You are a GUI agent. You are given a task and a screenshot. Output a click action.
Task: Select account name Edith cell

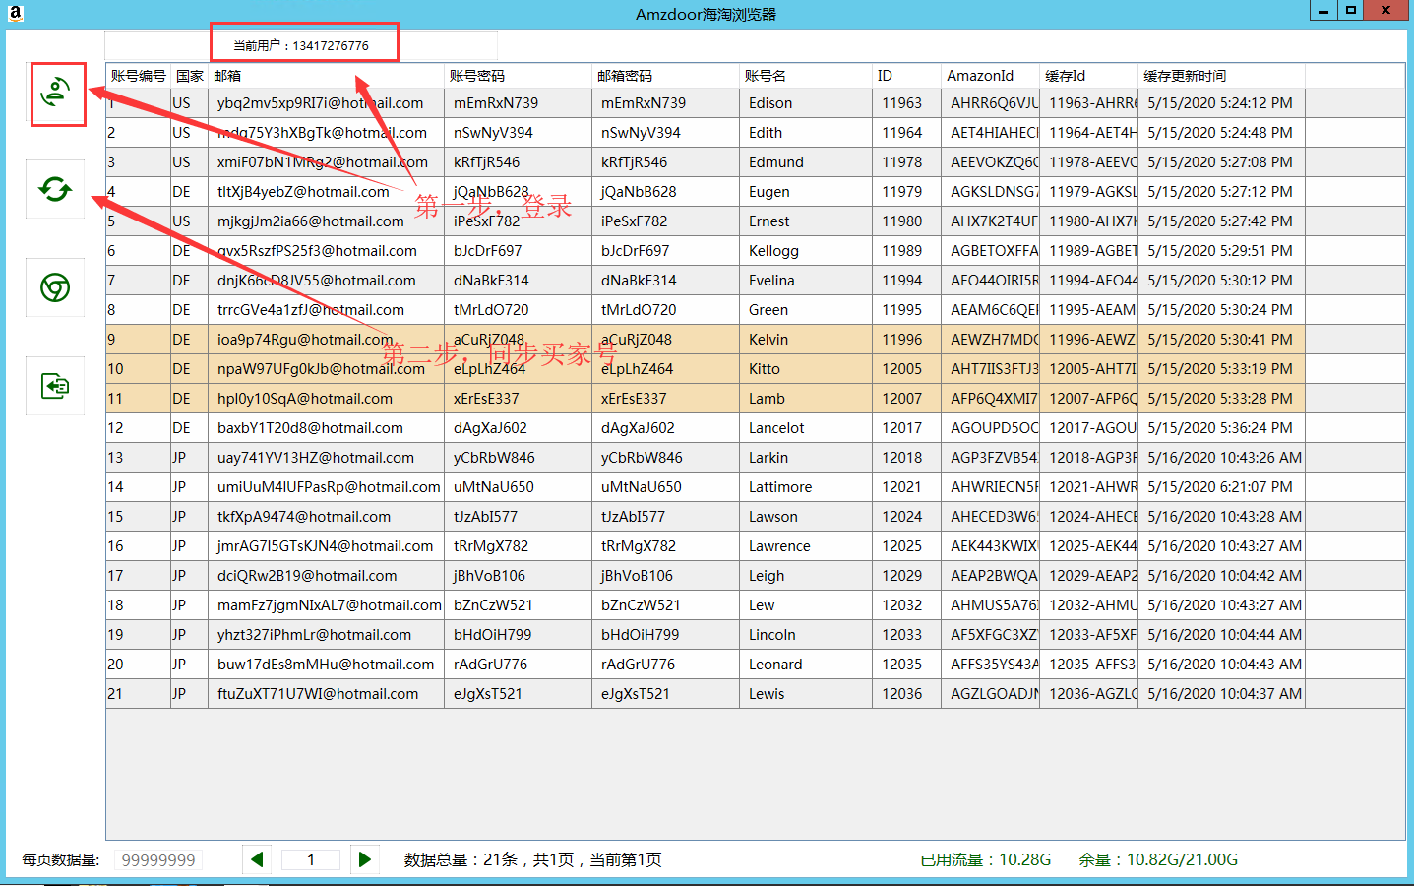pos(806,133)
